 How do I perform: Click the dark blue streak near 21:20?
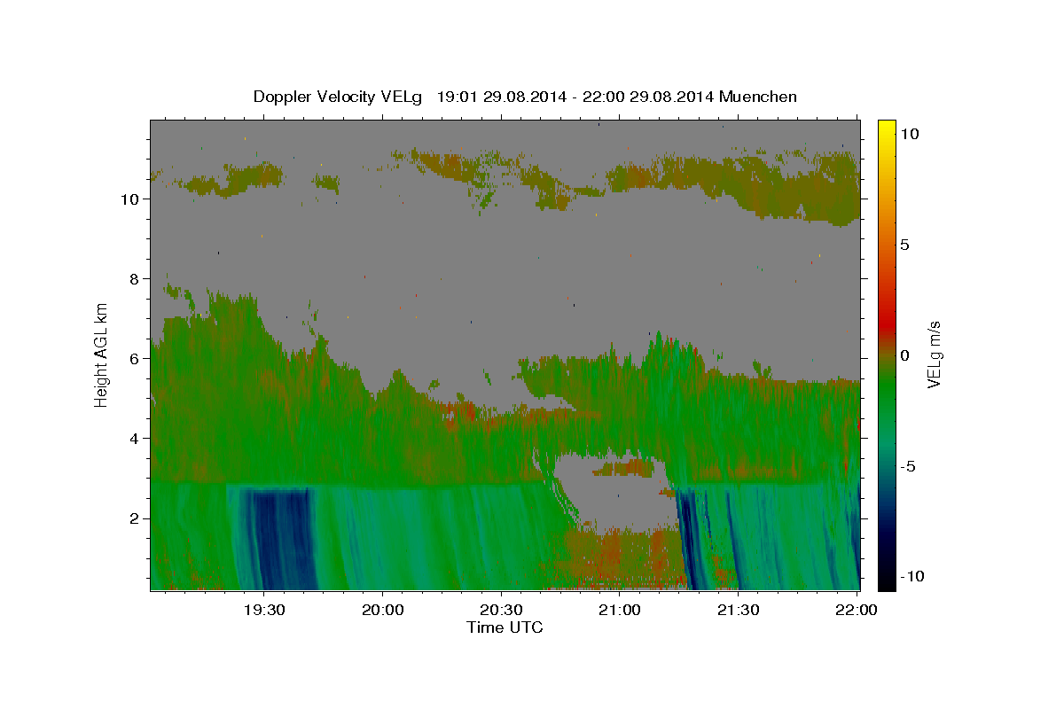[688, 541]
